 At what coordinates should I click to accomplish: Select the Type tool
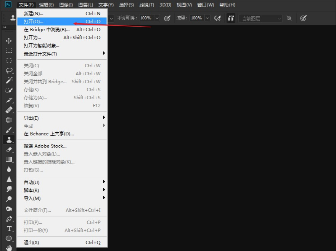point(9,229)
